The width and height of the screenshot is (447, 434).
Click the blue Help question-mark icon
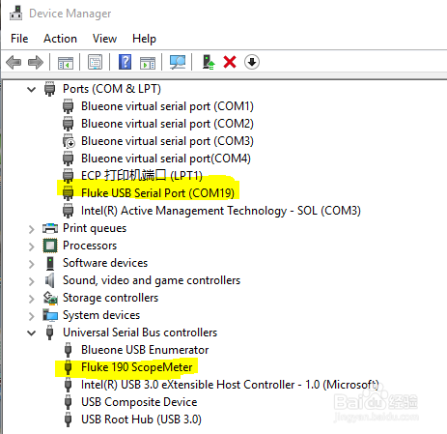[125, 62]
